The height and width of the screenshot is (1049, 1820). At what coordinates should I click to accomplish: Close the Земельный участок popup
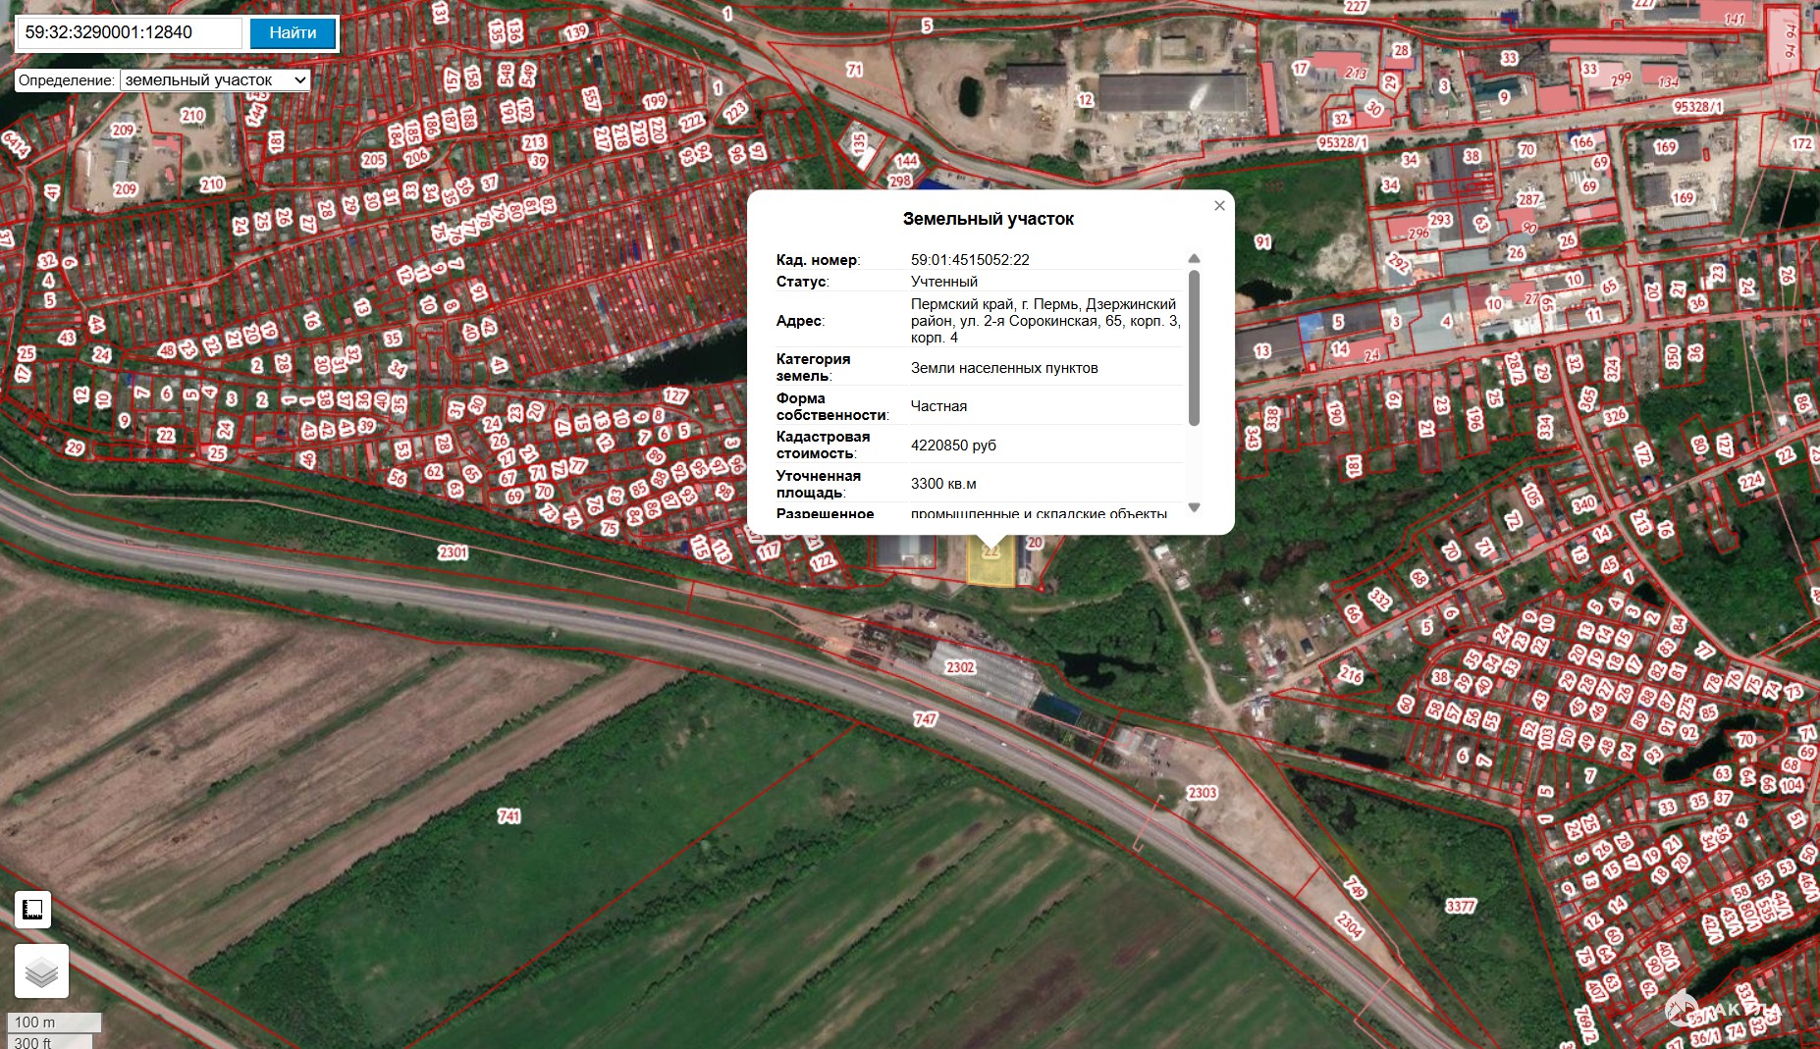coord(1219,206)
